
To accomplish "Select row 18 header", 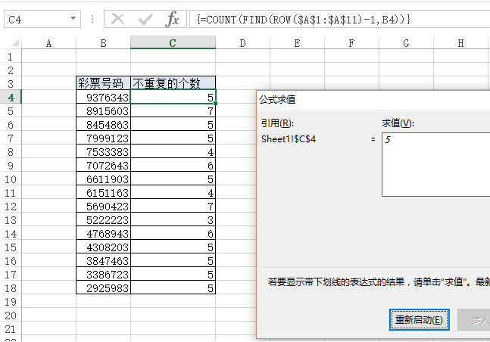I will click(11, 288).
